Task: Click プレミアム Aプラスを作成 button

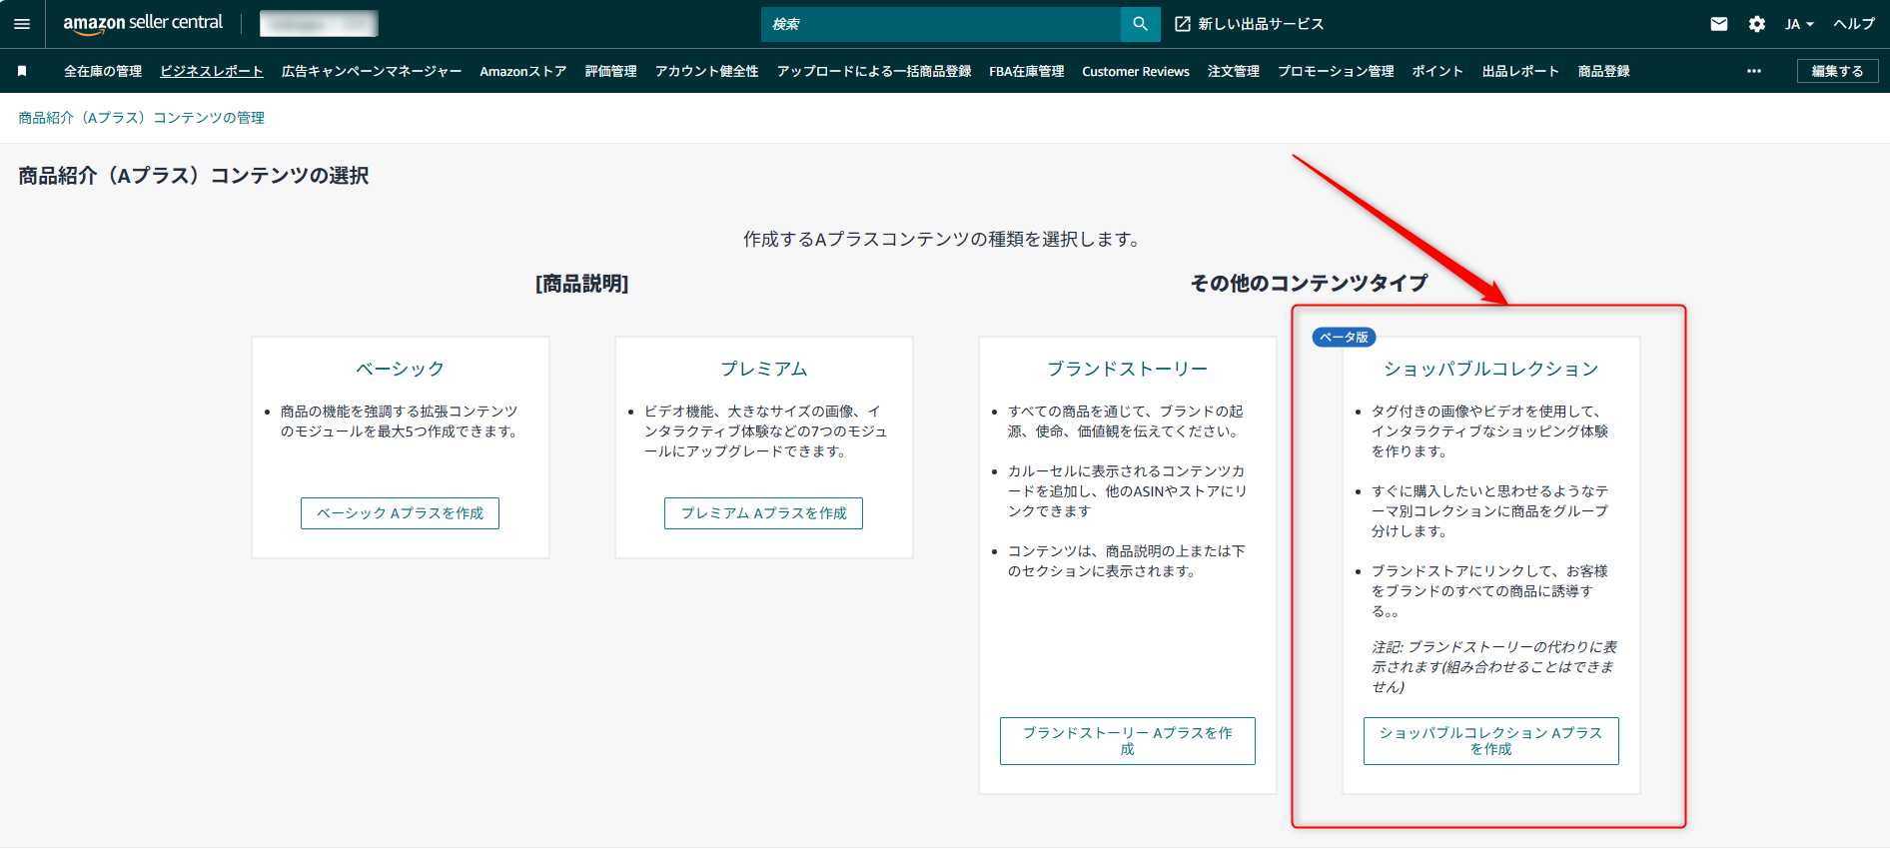Action: 763,513
